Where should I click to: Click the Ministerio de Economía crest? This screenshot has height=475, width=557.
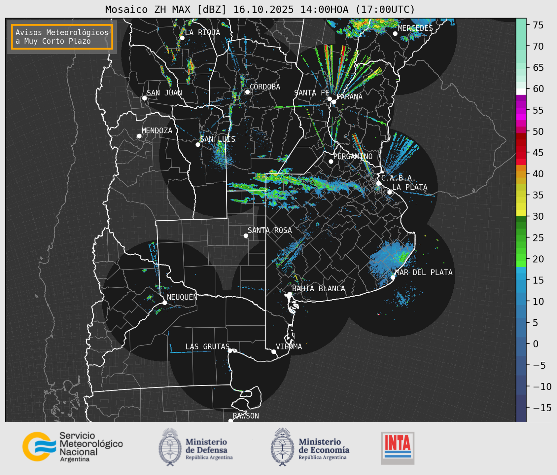point(282,447)
